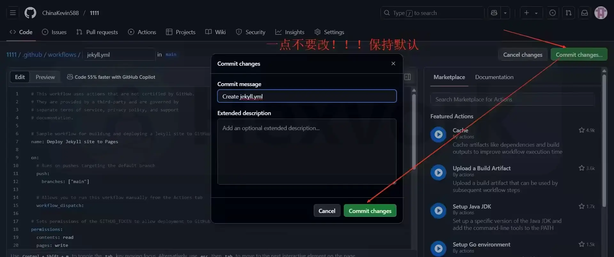Switch to the Documentation tab
This screenshot has width=614, height=257.
click(494, 77)
